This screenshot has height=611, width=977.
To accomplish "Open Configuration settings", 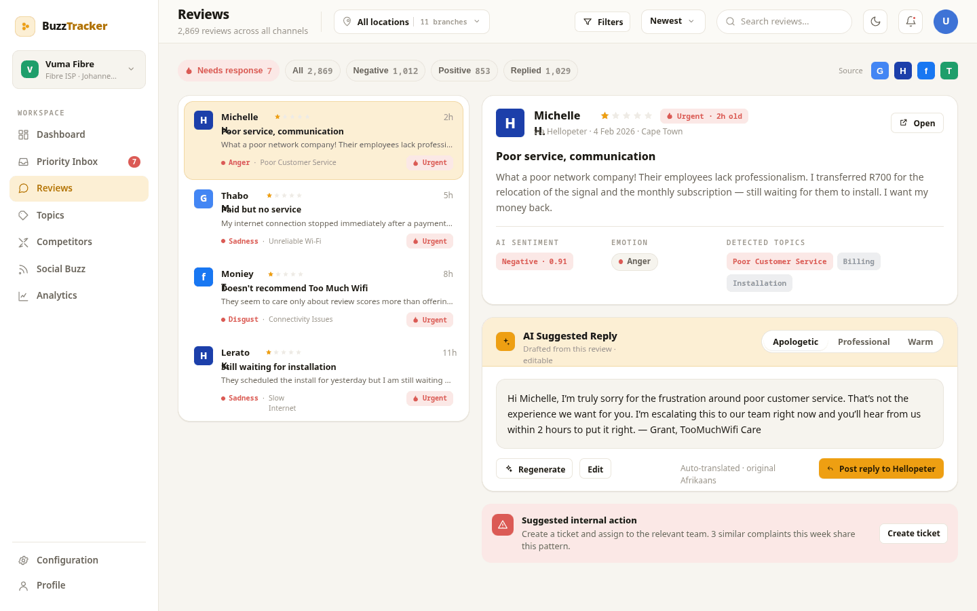I will (x=79, y=560).
